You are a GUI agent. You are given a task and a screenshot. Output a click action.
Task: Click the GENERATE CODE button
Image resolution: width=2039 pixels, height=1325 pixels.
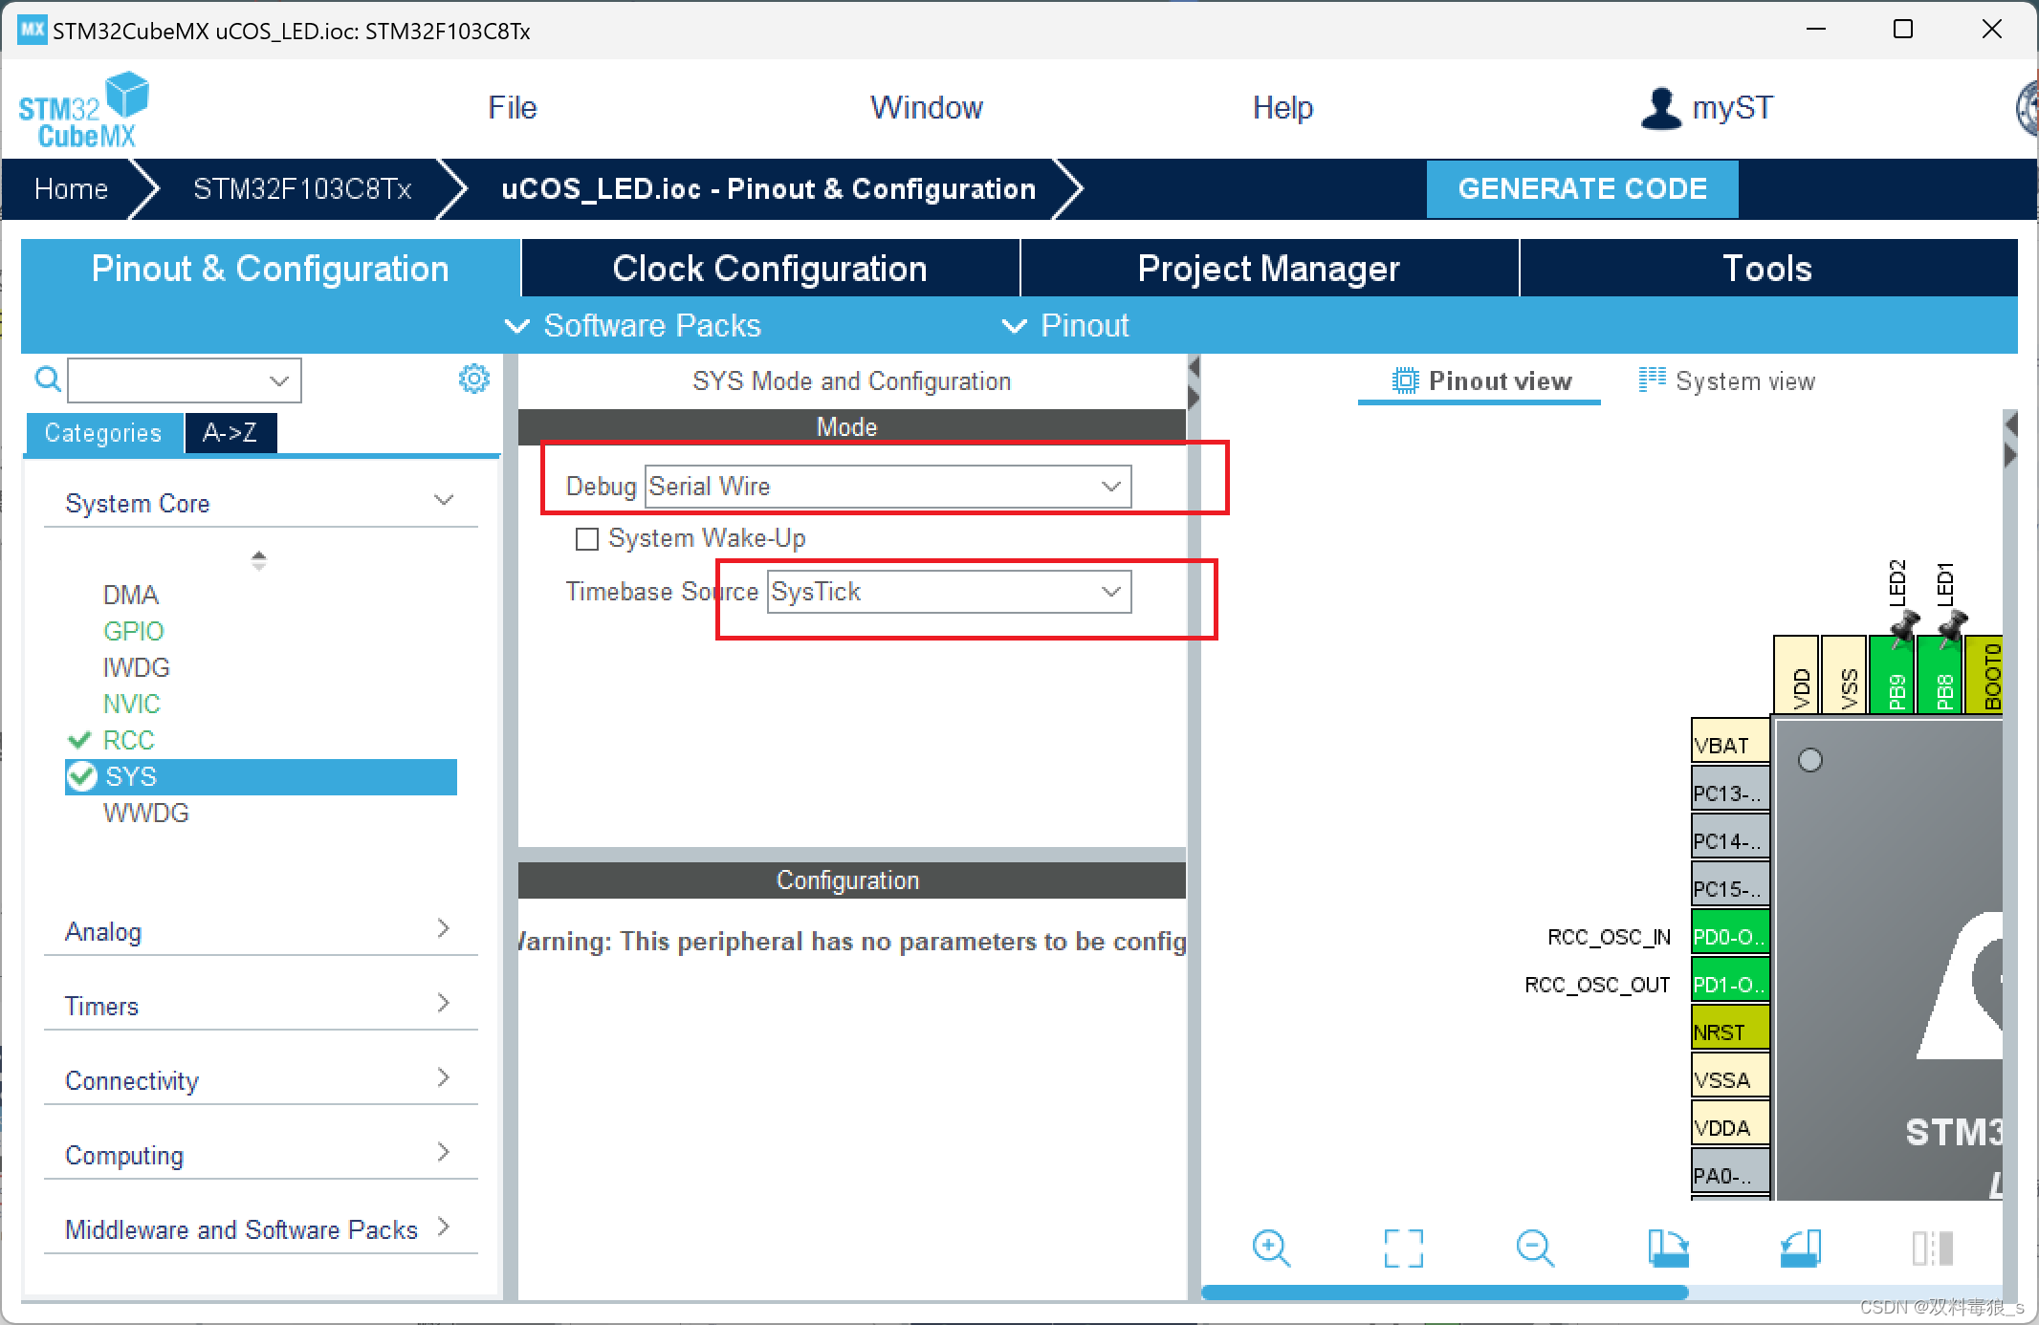(x=1582, y=188)
